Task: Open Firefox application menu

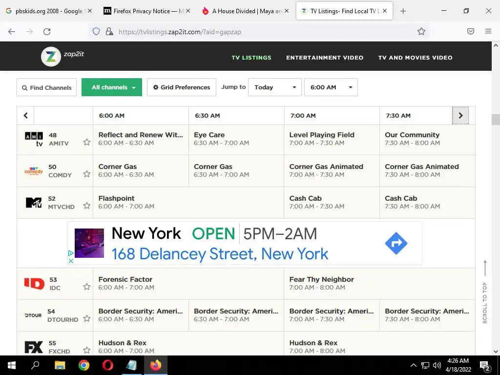Action: [488, 31]
